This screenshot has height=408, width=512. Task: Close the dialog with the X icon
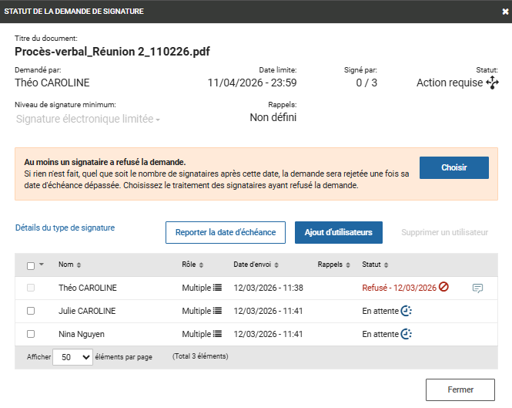(505, 11)
